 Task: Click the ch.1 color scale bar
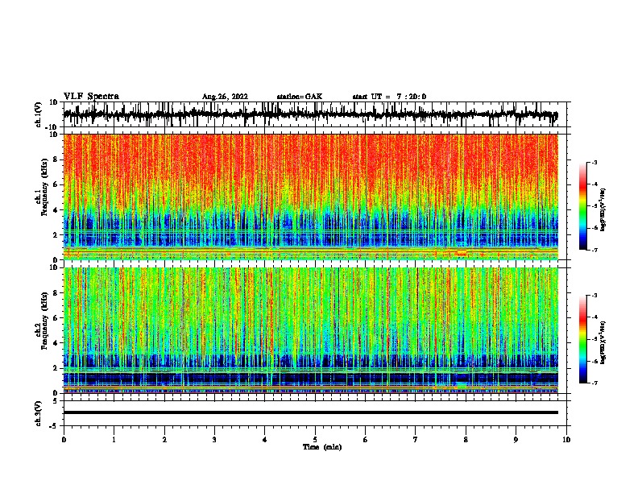tap(583, 206)
